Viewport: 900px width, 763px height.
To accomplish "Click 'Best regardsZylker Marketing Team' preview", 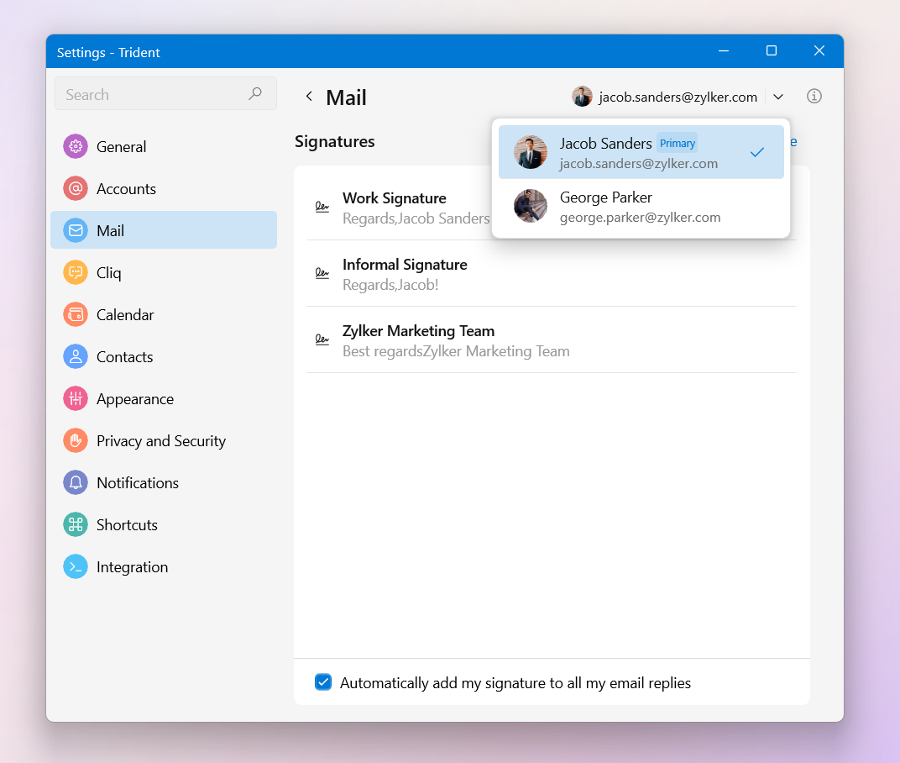I will [x=456, y=351].
